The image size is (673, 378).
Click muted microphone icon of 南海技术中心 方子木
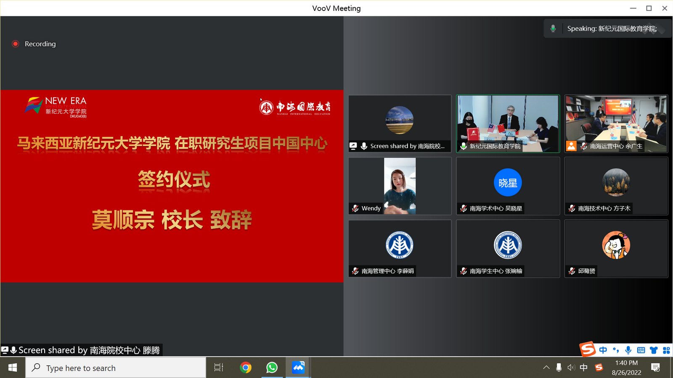point(572,208)
